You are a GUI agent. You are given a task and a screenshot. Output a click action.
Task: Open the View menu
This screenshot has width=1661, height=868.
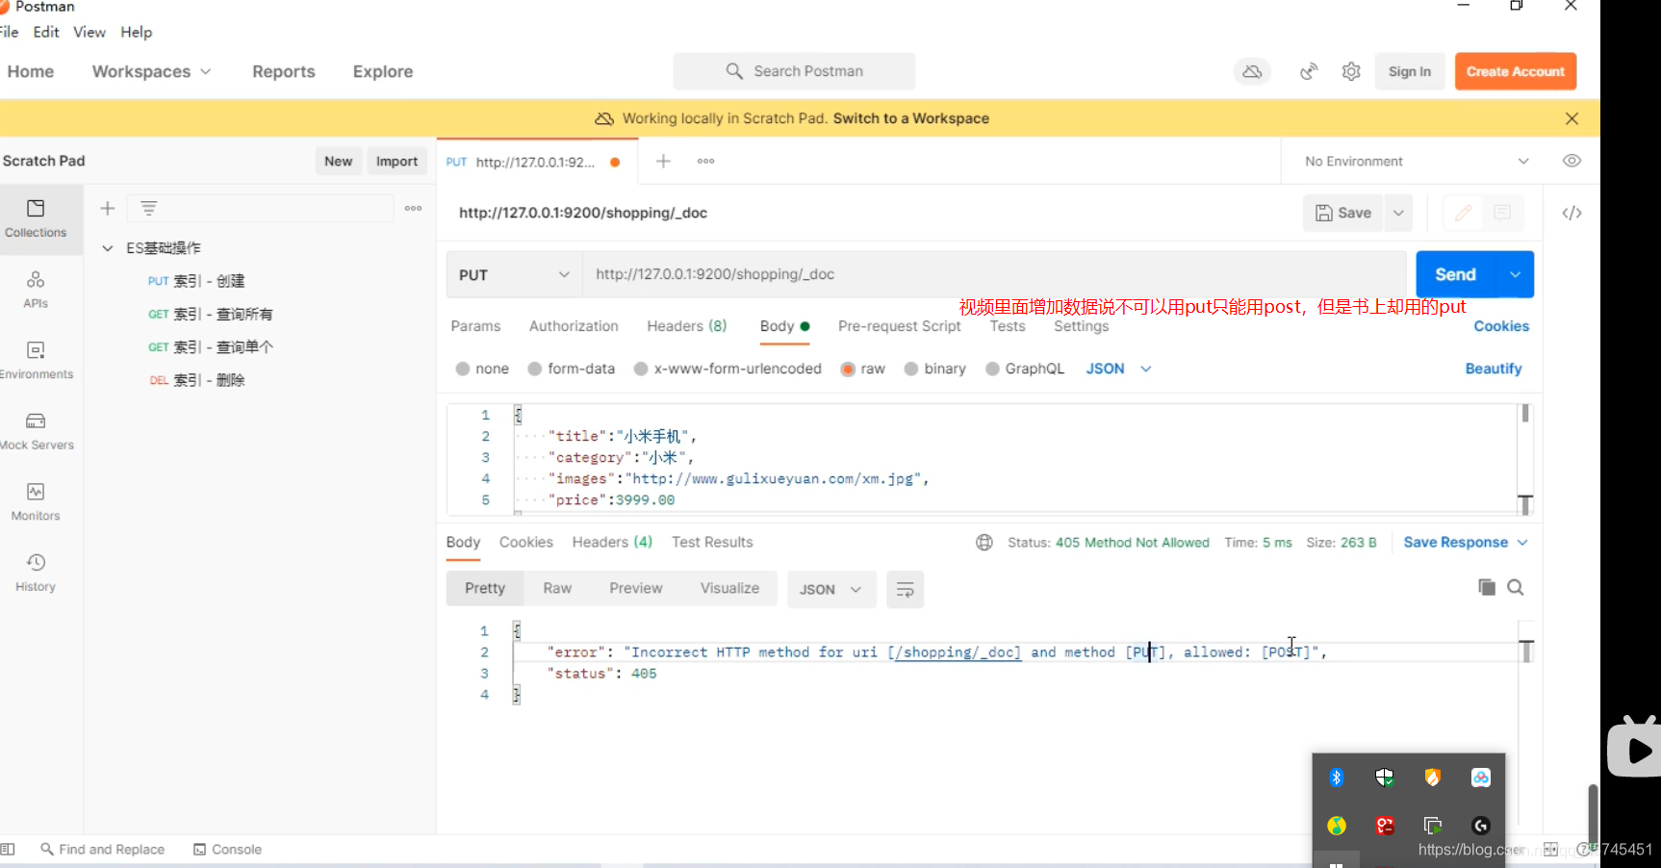pyautogui.click(x=89, y=32)
